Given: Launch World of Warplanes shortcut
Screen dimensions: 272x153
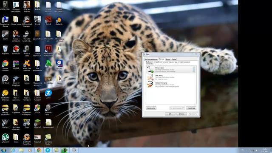Looking at the screenshot, I should 16,80.
